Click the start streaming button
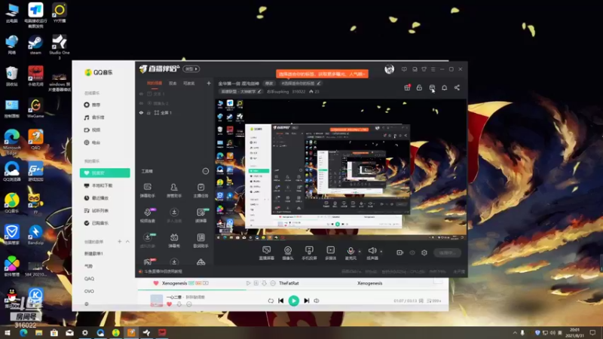 coord(447,252)
